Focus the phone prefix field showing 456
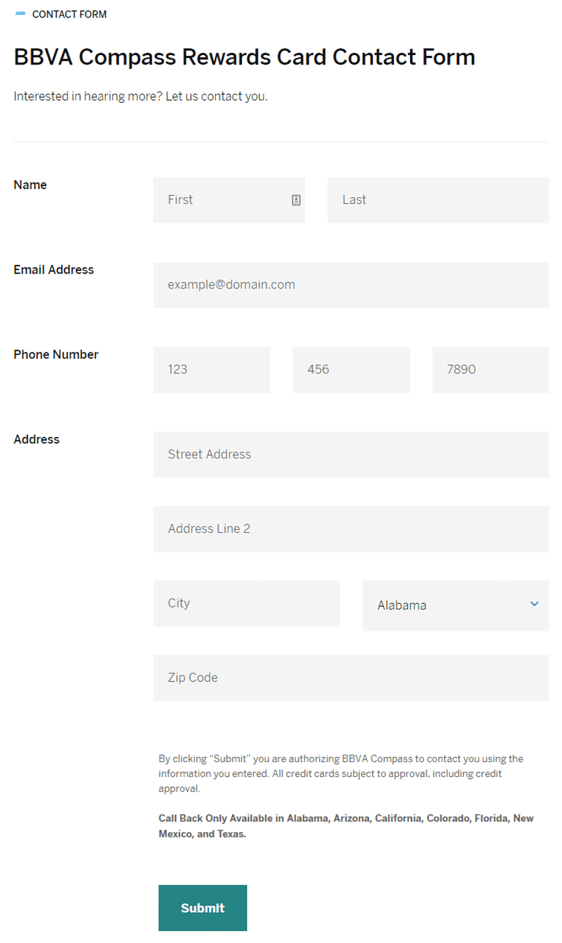 [351, 370]
